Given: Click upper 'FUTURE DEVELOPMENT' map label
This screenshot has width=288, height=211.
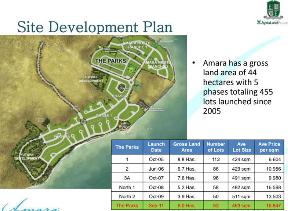Looking at the screenshot, I should pyautogui.click(x=91, y=79).
